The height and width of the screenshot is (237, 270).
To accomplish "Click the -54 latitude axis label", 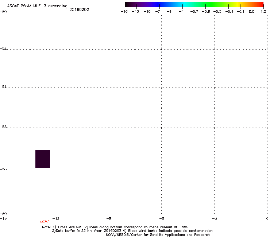I will pos(3,86).
